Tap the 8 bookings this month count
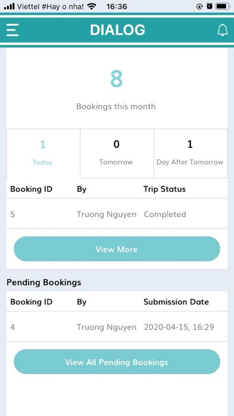This screenshot has height=416, width=234. [116, 79]
